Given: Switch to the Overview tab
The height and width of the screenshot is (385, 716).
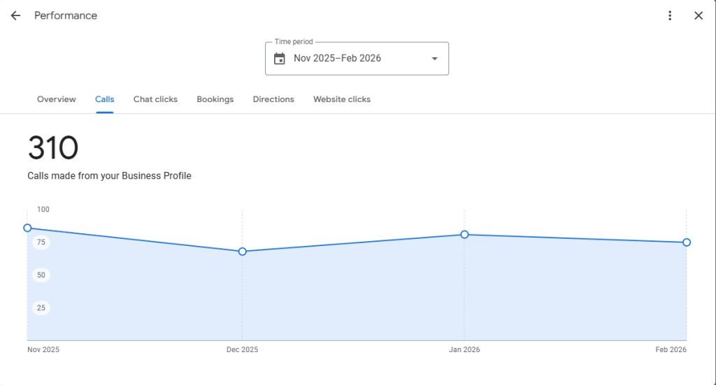Looking at the screenshot, I should (x=56, y=99).
